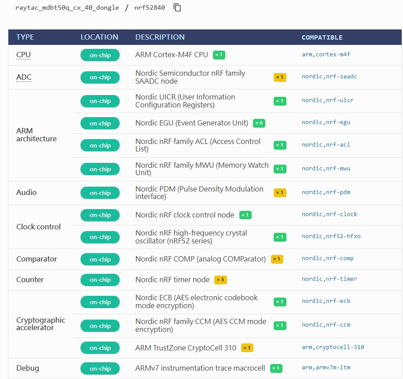Viewport: 403px width, 379px height.
Task: Click yellow x1 badge beside Nordic nRF COMP
Action: pos(277,259)
